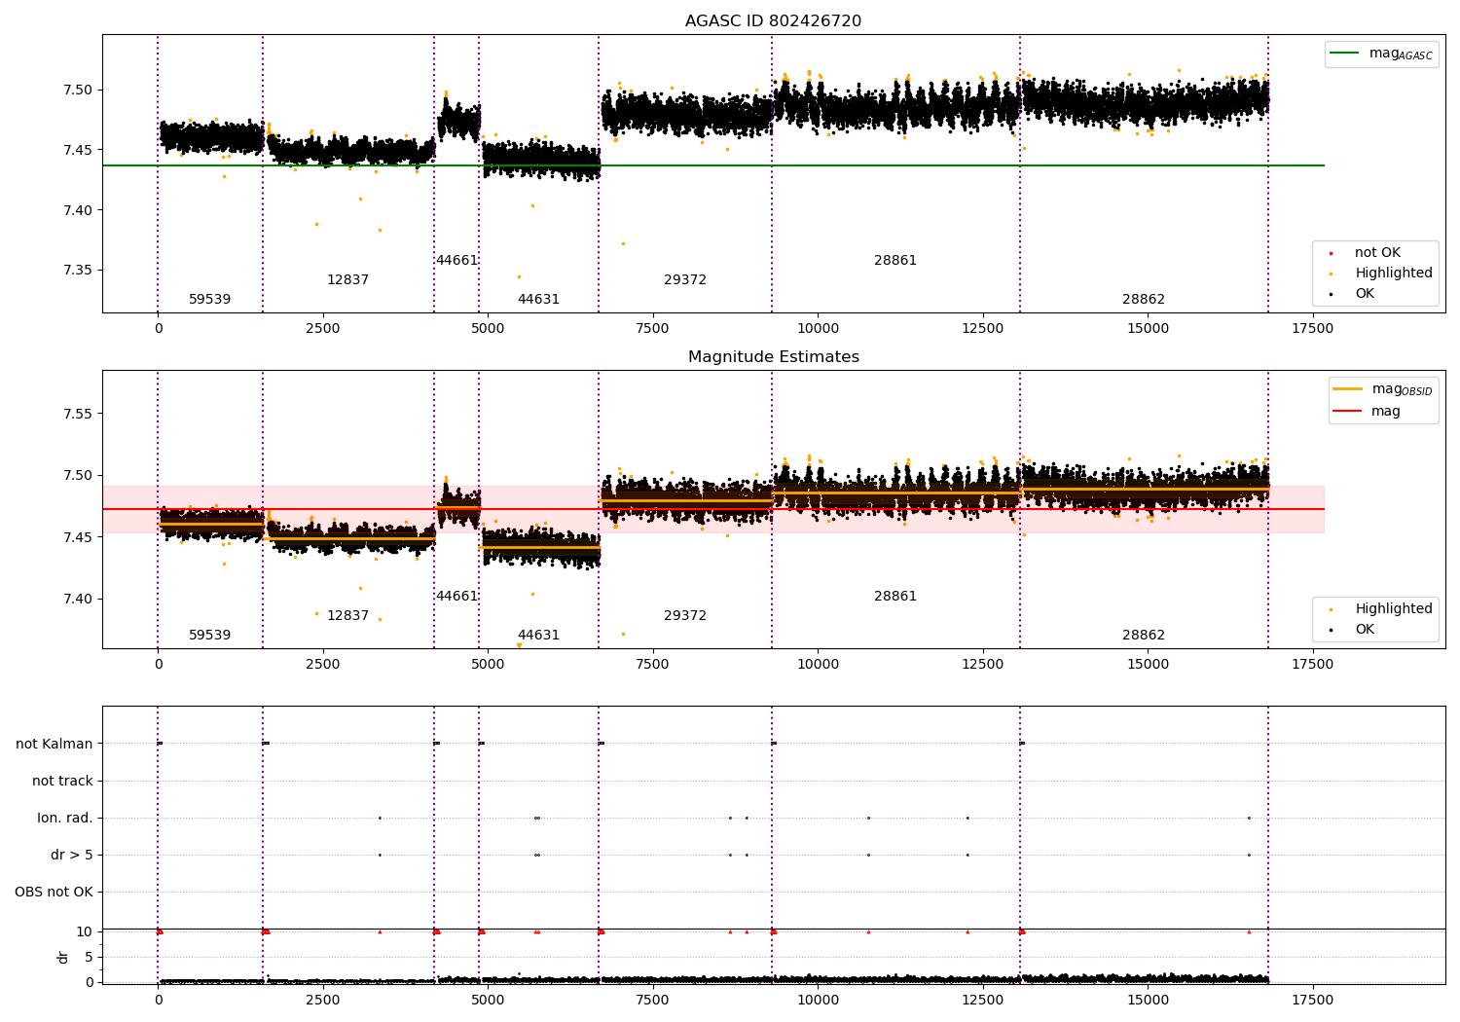The height and width of the screenshot is (1022, 1460).
Task: Click obsid label 29372 in Magnitude Estimates plot
Action: (x=685, y=616)
